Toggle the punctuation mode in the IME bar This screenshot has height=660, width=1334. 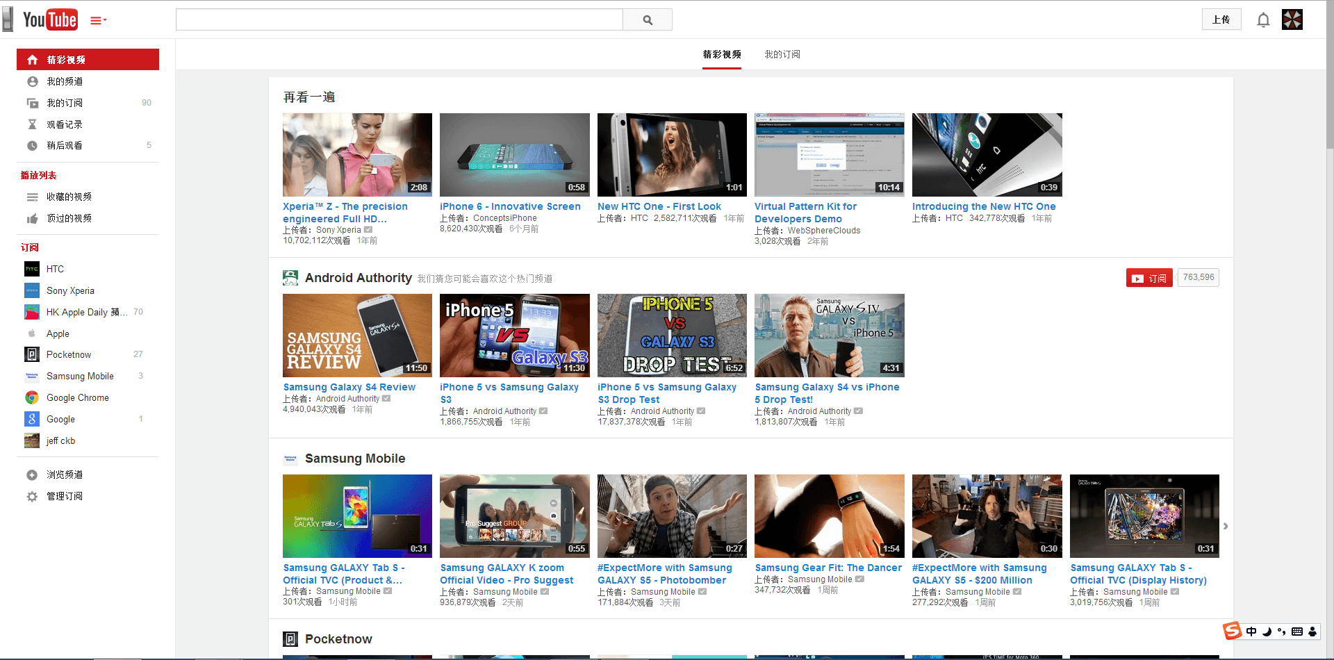1282,632
